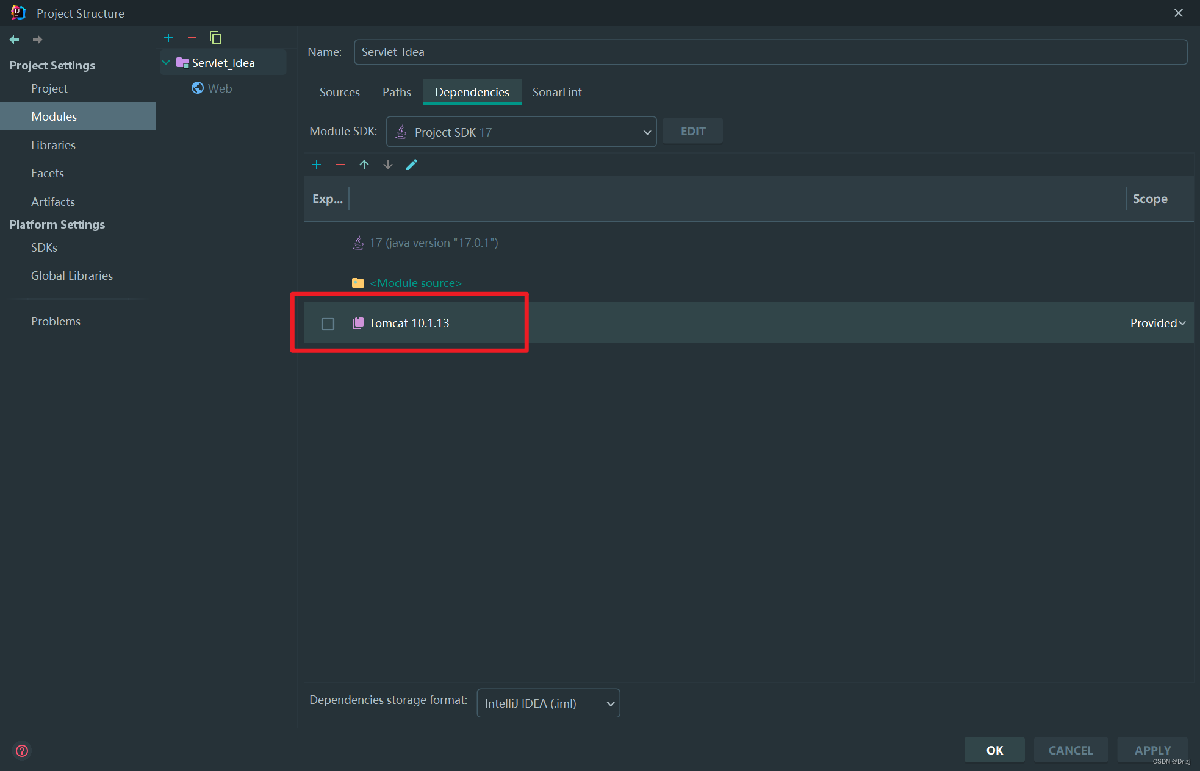Switch to the Sources tab

coord(340,92)
